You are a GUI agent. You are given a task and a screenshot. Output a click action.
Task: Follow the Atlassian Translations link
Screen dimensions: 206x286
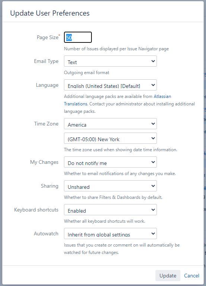tap(162, 96)
